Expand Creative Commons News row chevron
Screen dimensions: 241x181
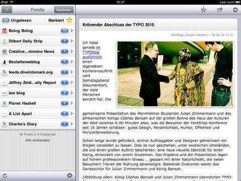72,51
